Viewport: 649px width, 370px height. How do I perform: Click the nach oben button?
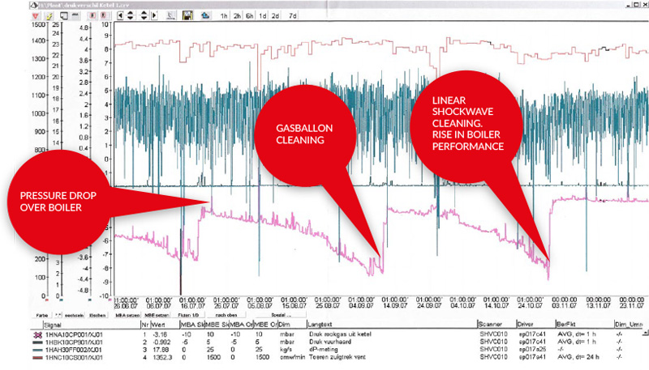[x=231, y=313]
